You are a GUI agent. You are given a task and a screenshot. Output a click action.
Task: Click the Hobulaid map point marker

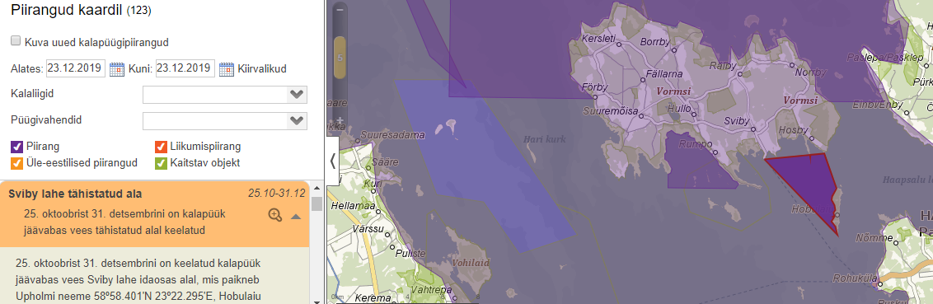click(x=837, y=215)
